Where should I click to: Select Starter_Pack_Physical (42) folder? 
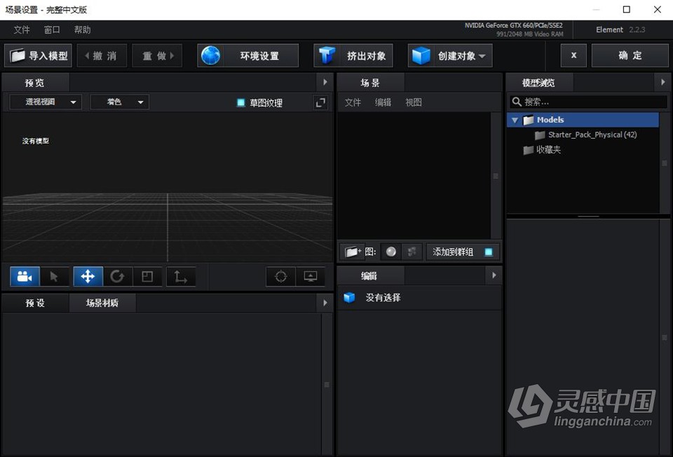pos(585,135)
